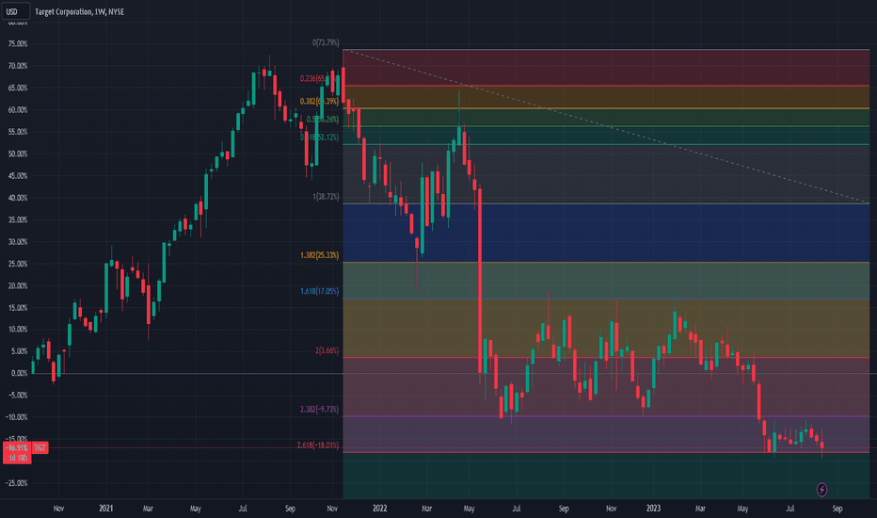Click the 40.00% price axis label
Viewport: 877px width, 518px height.
click(x=18, y=198)
